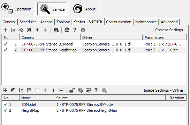Switch to the Actions tab
The height and width of the screenshot is (125, 190).
tap(46, 22)
